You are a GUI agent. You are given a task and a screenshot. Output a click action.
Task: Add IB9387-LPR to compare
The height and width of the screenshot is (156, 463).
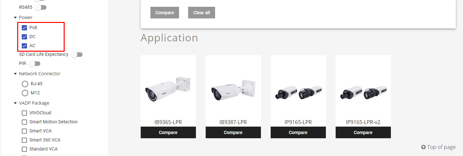tap(233, 132)
